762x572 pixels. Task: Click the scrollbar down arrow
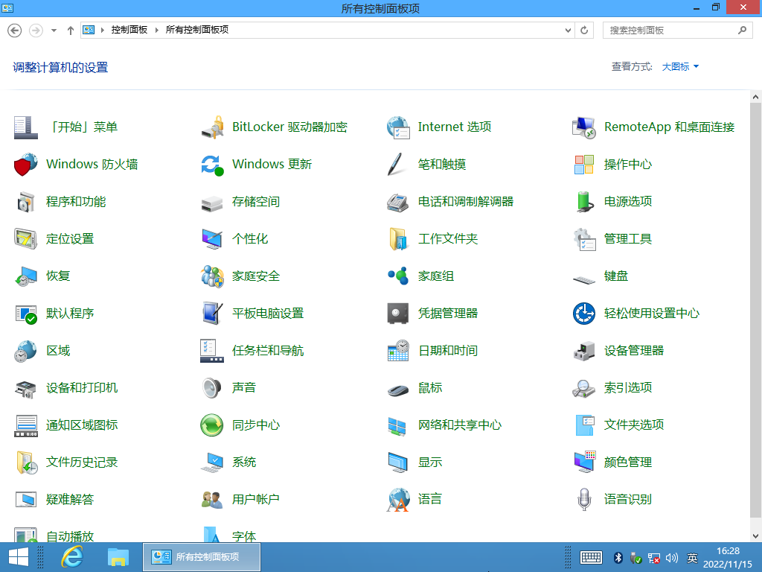click(x=756, y=536)
